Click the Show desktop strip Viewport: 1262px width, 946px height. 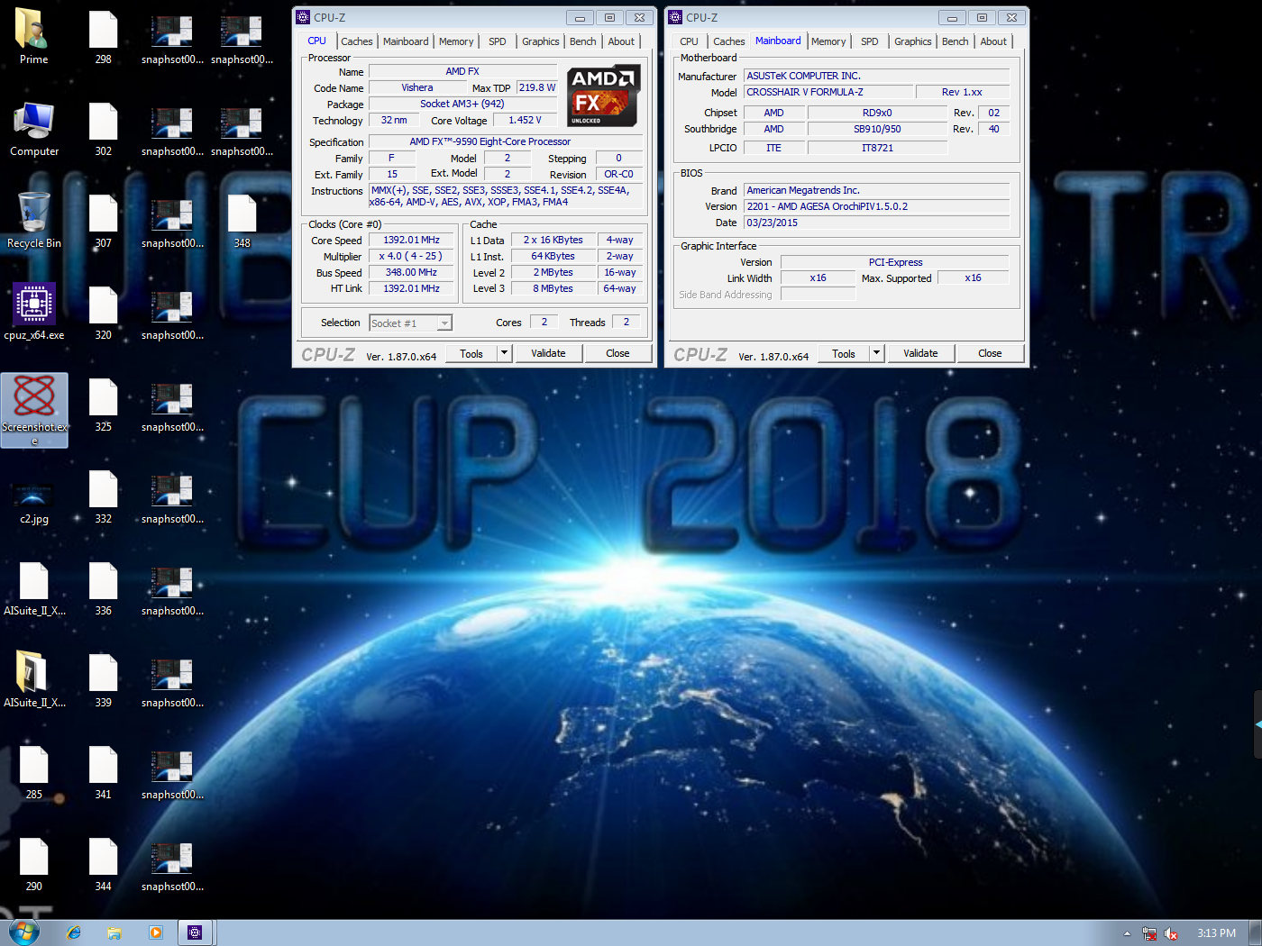(1255, 932)
